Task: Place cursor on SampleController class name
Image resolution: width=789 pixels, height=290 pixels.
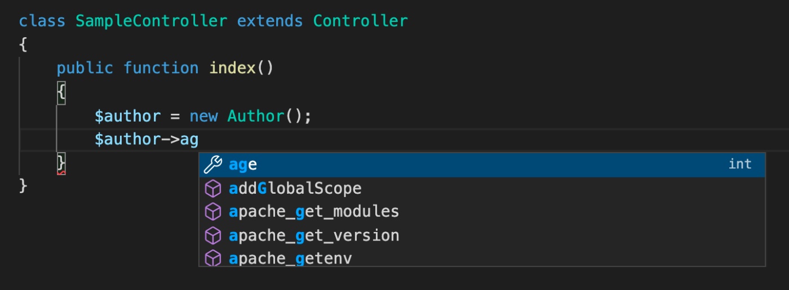Action: point(152,21)
